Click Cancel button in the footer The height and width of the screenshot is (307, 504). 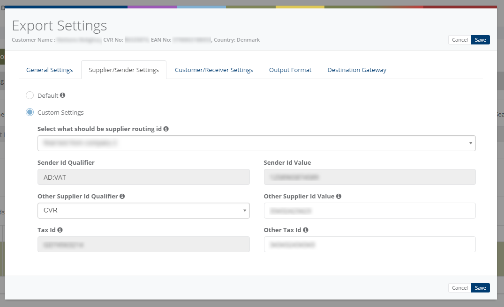click(459, 288)
